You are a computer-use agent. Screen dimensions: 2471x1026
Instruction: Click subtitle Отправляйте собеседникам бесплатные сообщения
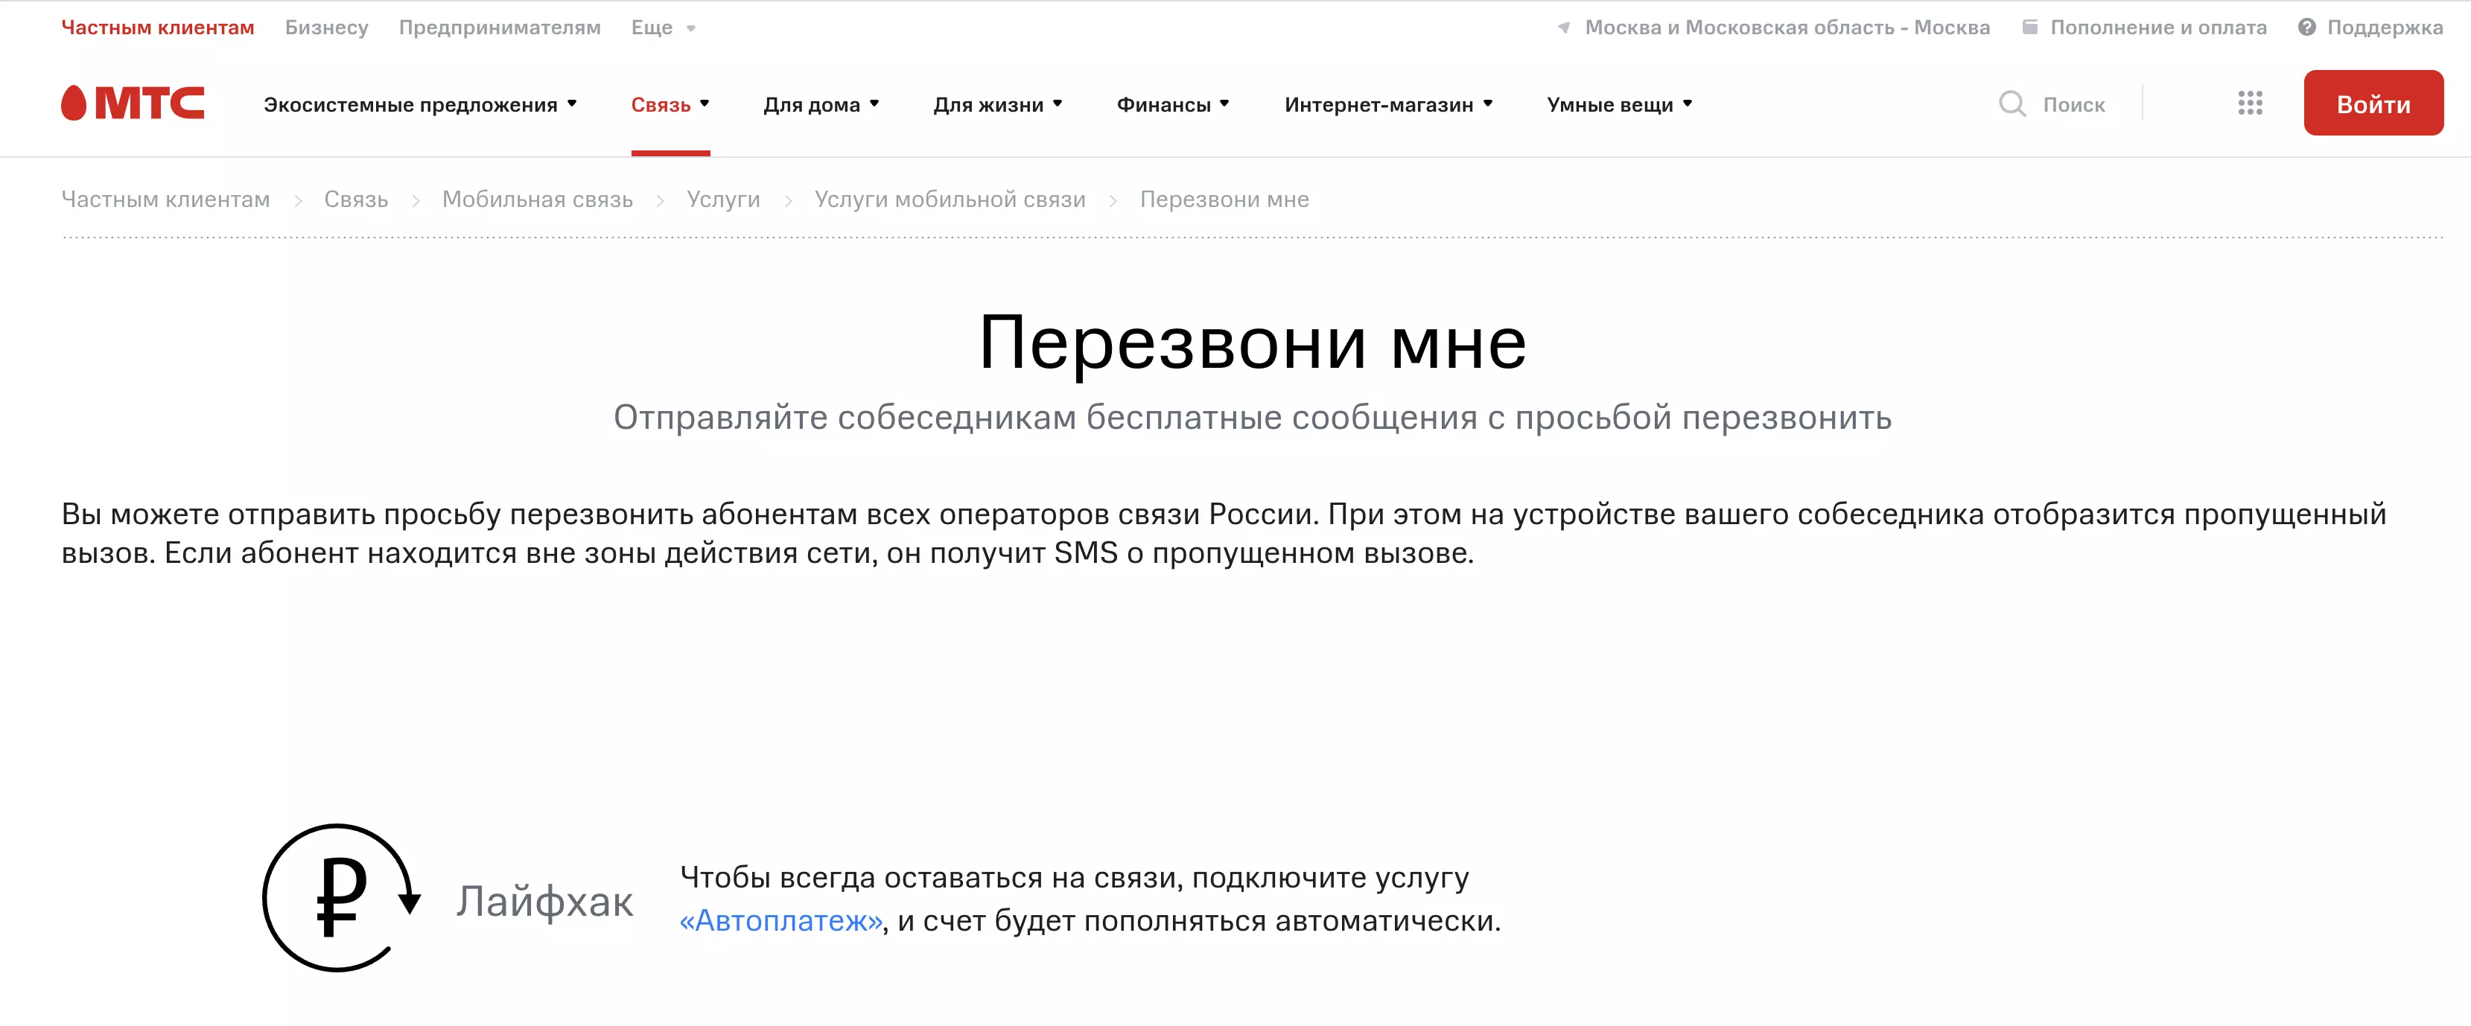(1252, 418)
